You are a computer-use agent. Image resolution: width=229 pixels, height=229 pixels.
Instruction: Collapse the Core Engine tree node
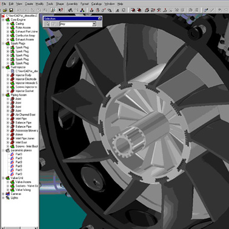(x=3, y=20)
